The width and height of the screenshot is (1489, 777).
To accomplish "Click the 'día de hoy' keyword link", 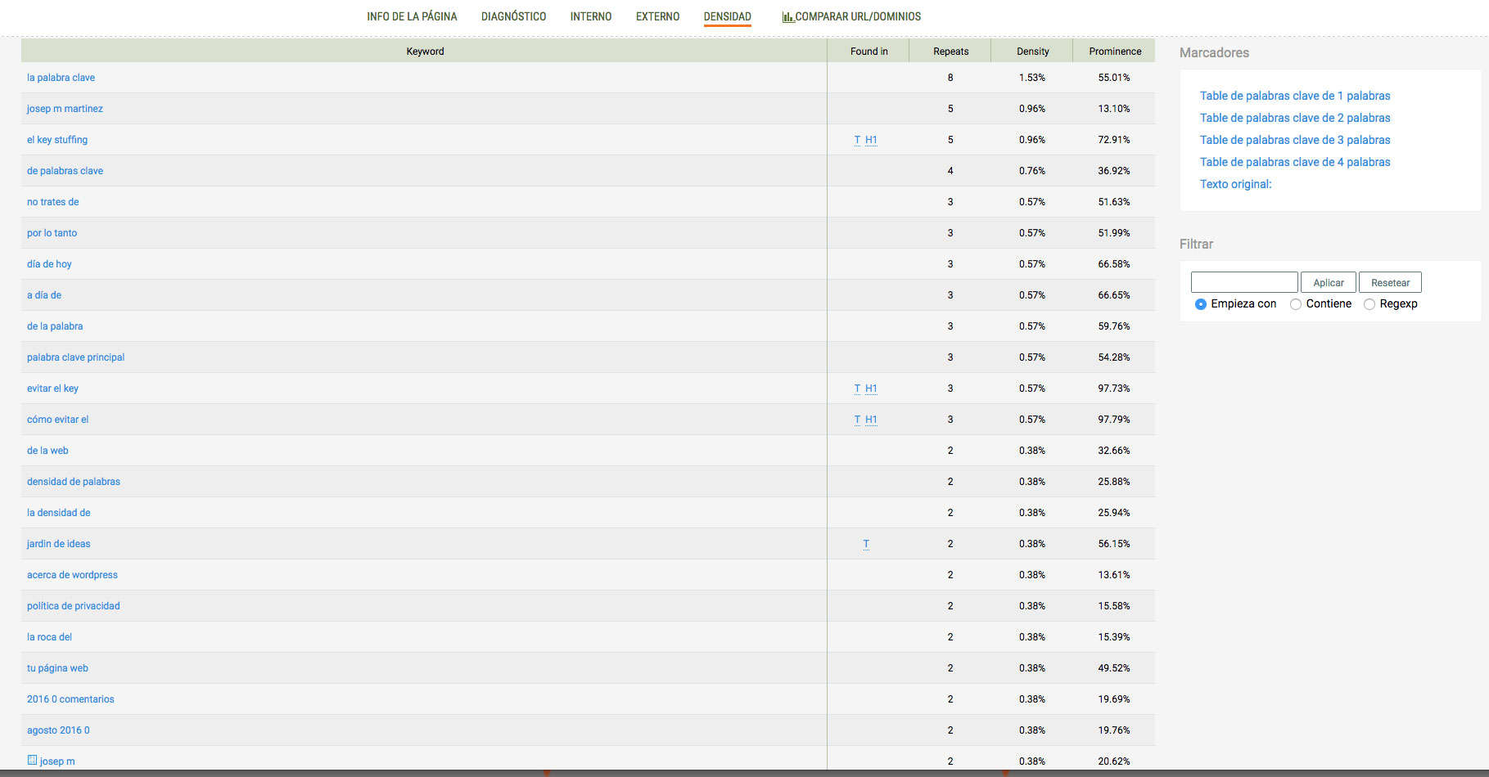I will (49, 264).
